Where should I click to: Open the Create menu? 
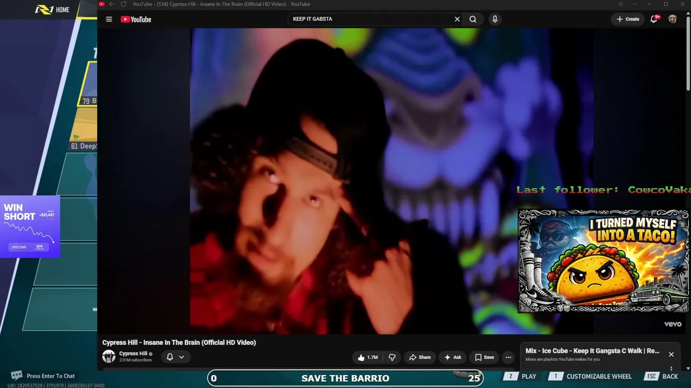(628, 19)
